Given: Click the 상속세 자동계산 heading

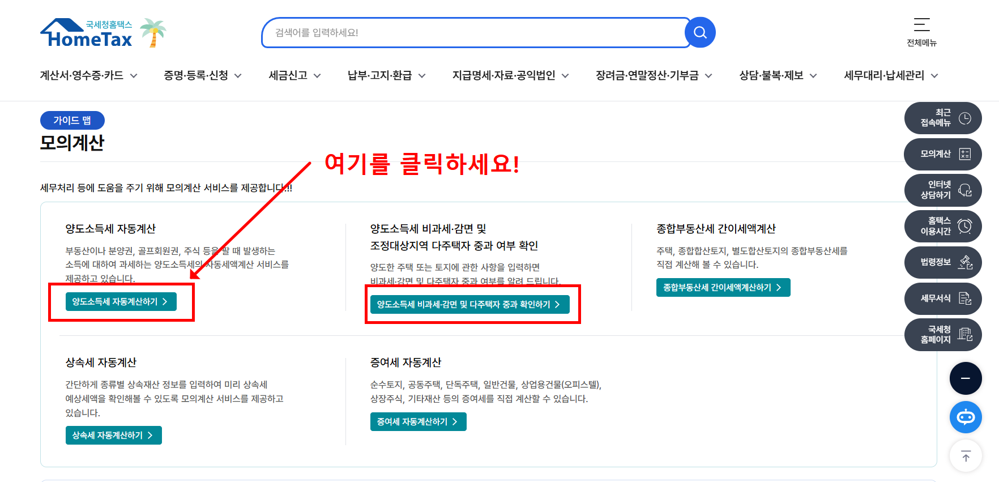Looking at the screenshot, I should pos(101,362).
